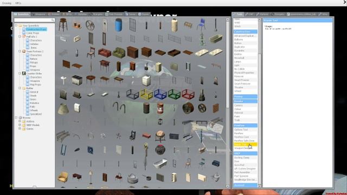Click the spawnlist search field

[34, 20]
